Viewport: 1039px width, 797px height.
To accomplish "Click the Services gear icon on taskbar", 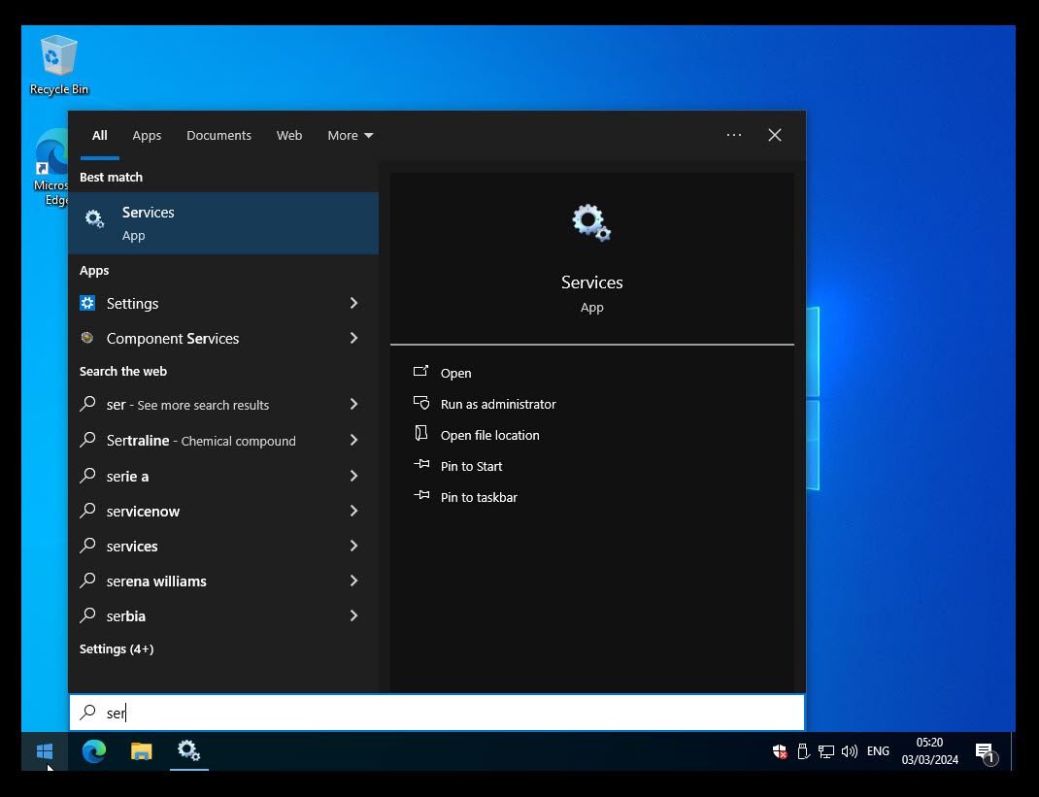I will pyautogui.click(x=188, y=750).
